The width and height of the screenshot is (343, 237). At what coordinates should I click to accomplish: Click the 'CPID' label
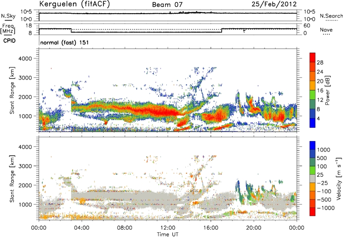tap(9, 41)
